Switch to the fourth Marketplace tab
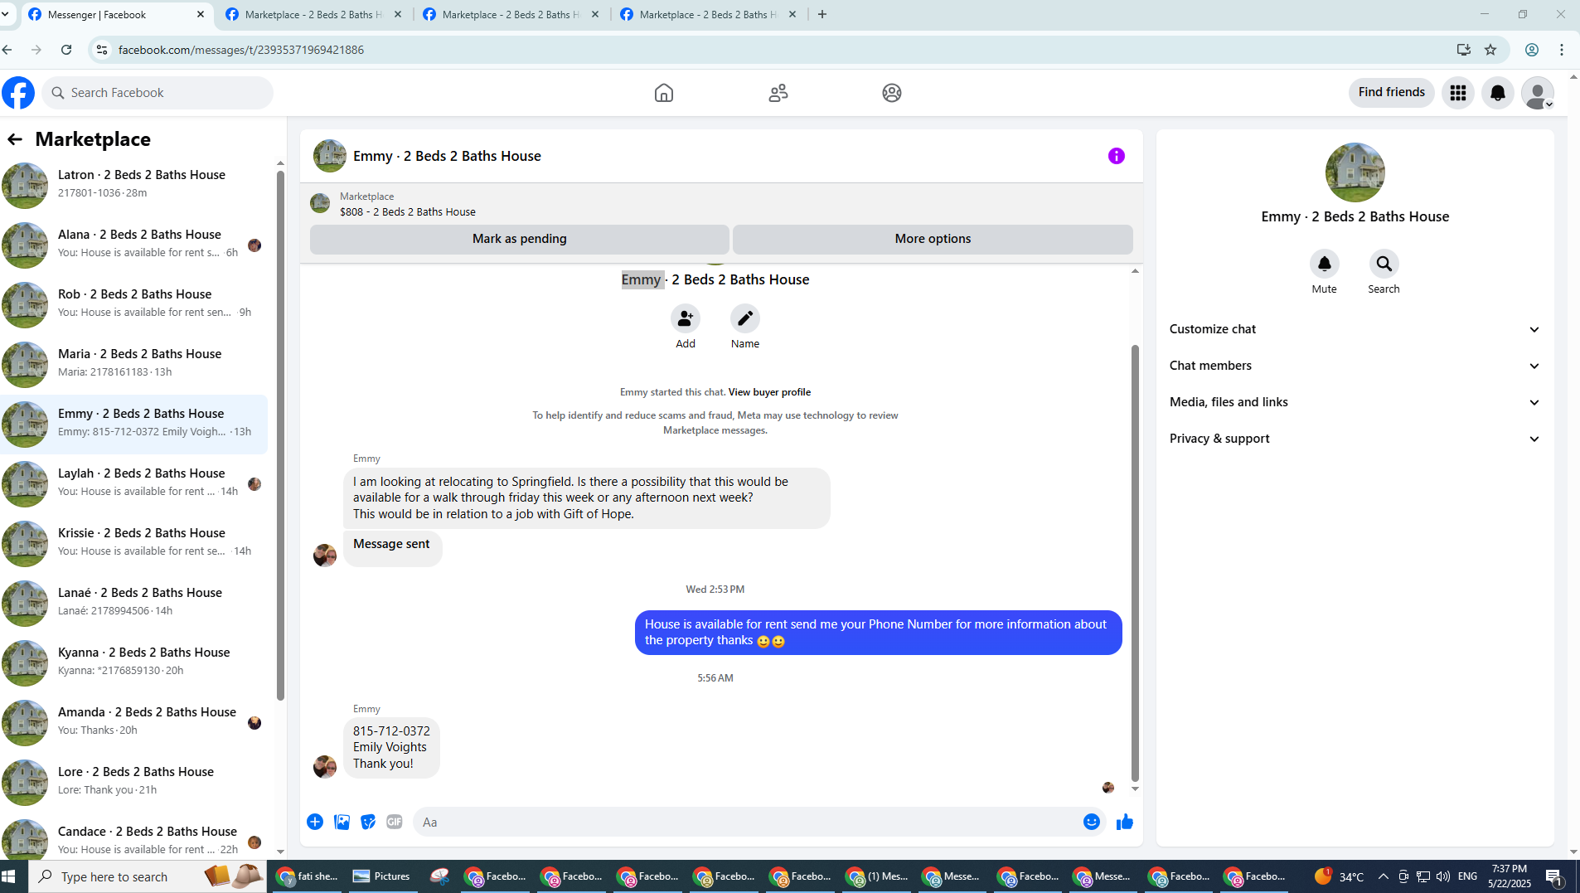Viewport: 1580px width, 893px height. [x=708, y=15]
